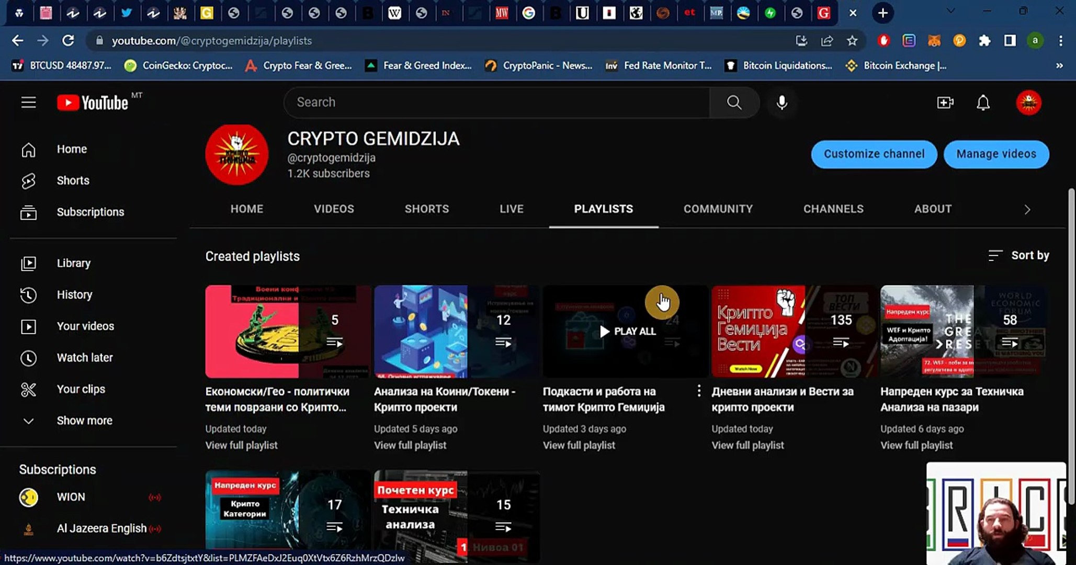Open browser extensions puzzle icon

[984, 40]
